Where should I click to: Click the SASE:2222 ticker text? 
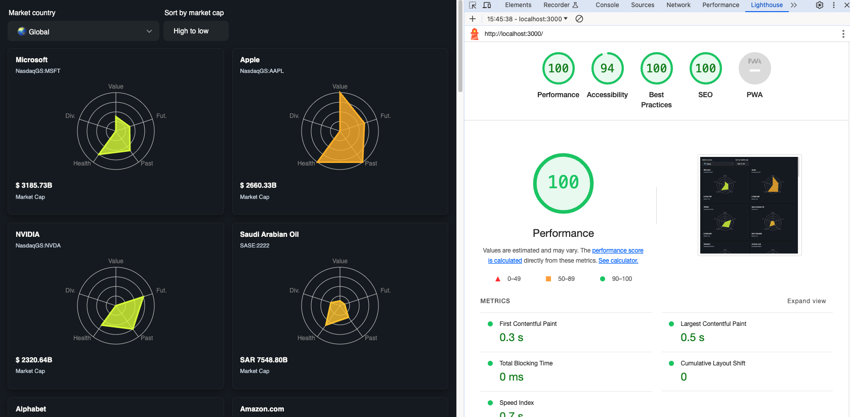(254, 245)
